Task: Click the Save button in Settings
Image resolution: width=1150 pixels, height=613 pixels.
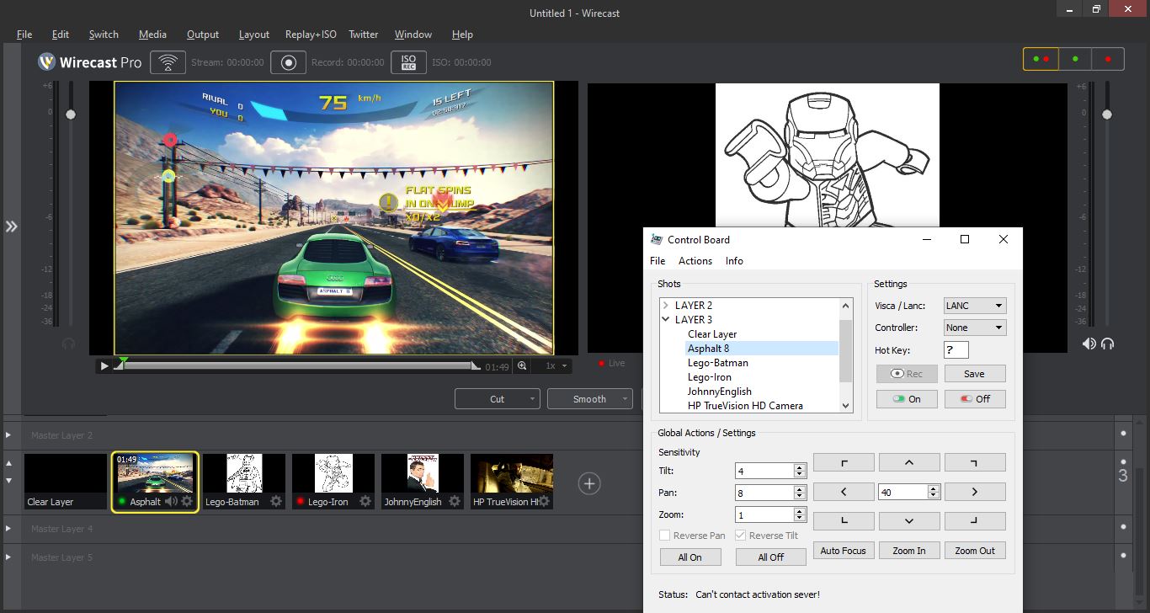Action: pos(975,374)
